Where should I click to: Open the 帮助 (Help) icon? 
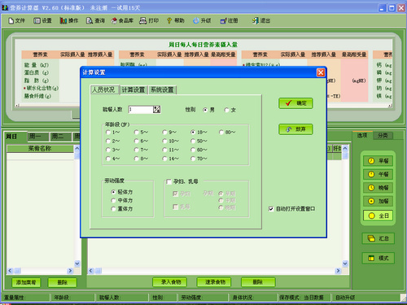coord(175,20)
